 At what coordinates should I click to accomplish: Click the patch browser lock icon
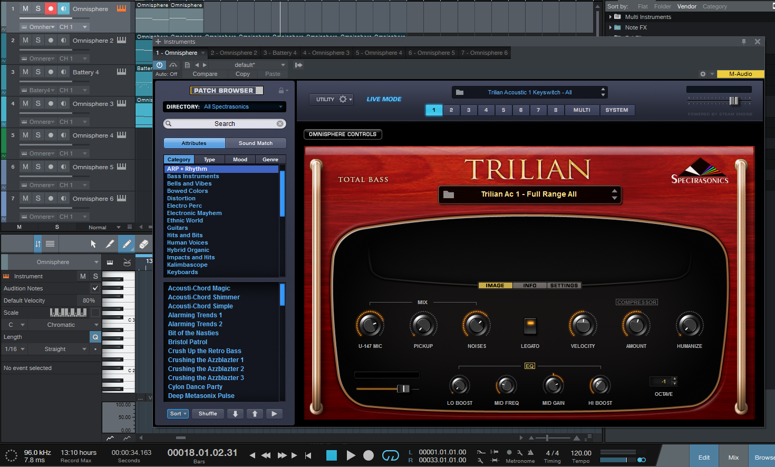[x=282, y=91]
